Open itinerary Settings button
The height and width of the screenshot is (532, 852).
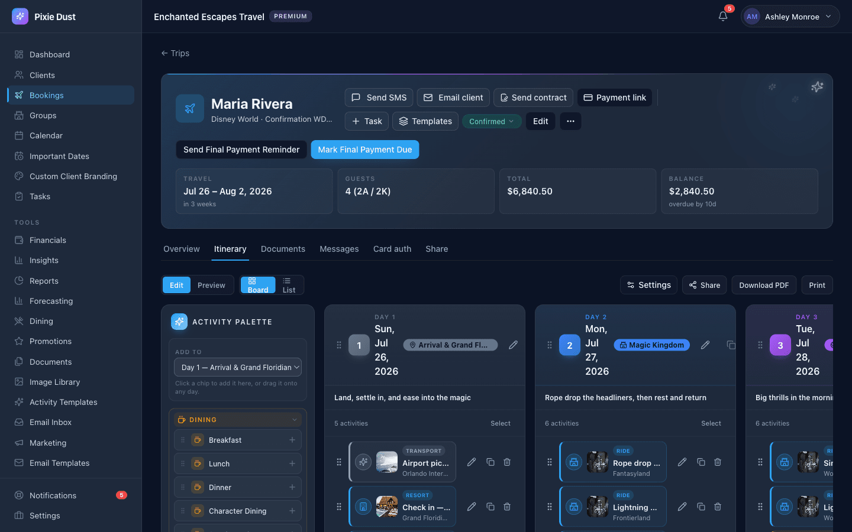click(x=649, y=285)
